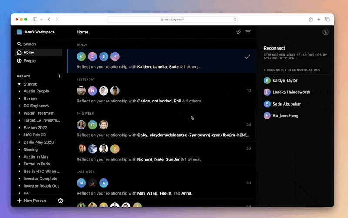Open the Austin in May group
Screen dimensions: 348x218
[36, 157]
